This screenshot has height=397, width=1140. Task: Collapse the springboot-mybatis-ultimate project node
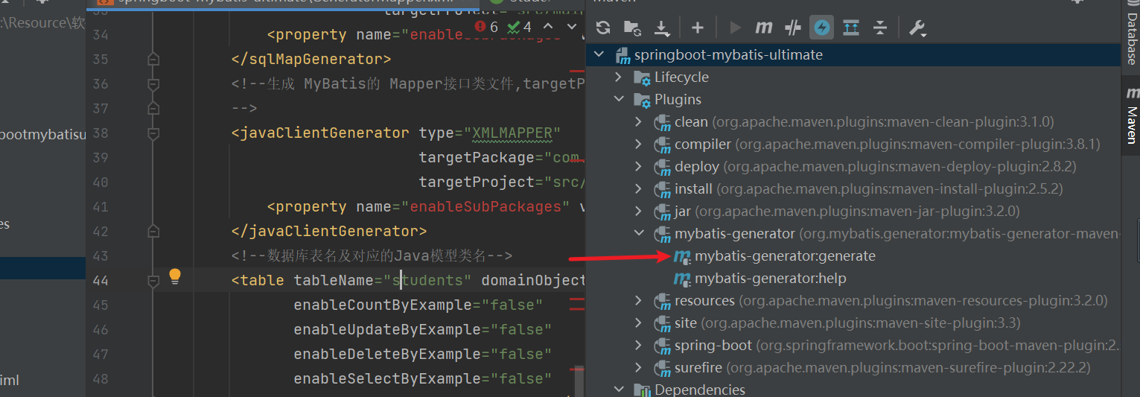coord(599,55)
